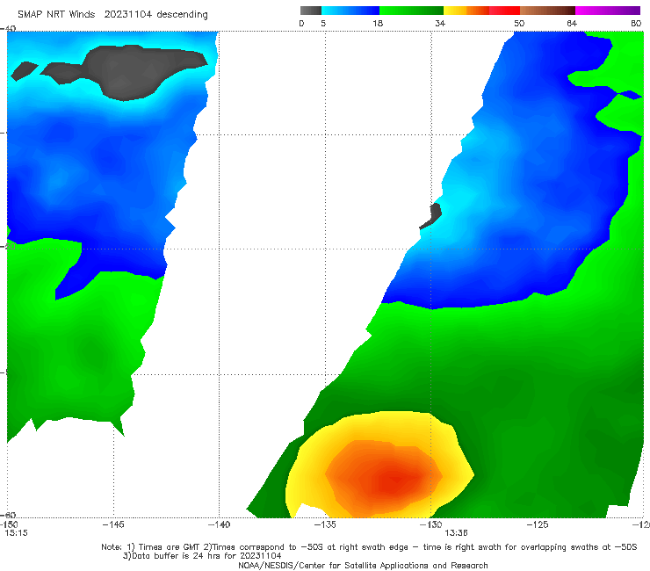Click the yellow segment of the color bar
Image resolution: width=650 pixels, height=571 pixels.
(455, 11)
